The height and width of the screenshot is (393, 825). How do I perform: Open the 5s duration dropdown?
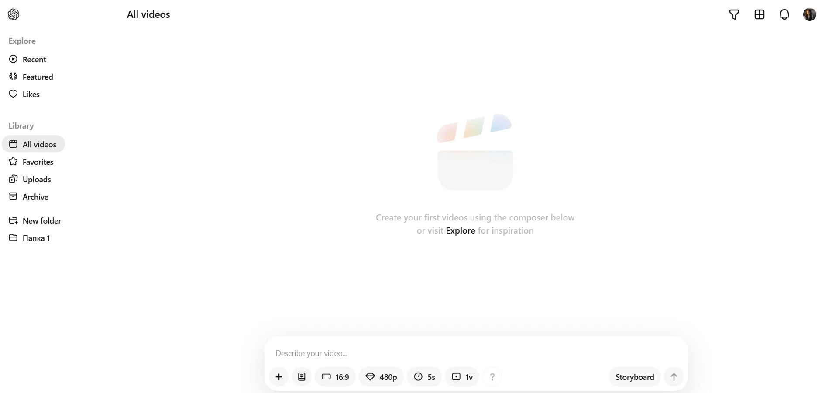pos(424,377)
